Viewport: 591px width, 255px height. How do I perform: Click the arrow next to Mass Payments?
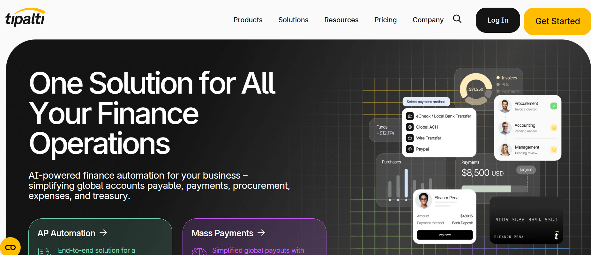pos(261,233)
